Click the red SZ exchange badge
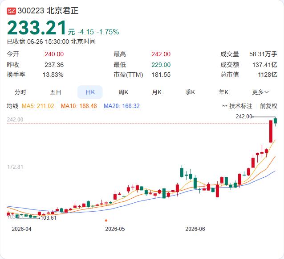Image resolution: width=284 pixels, height=259 pixels. pos(12,11)
